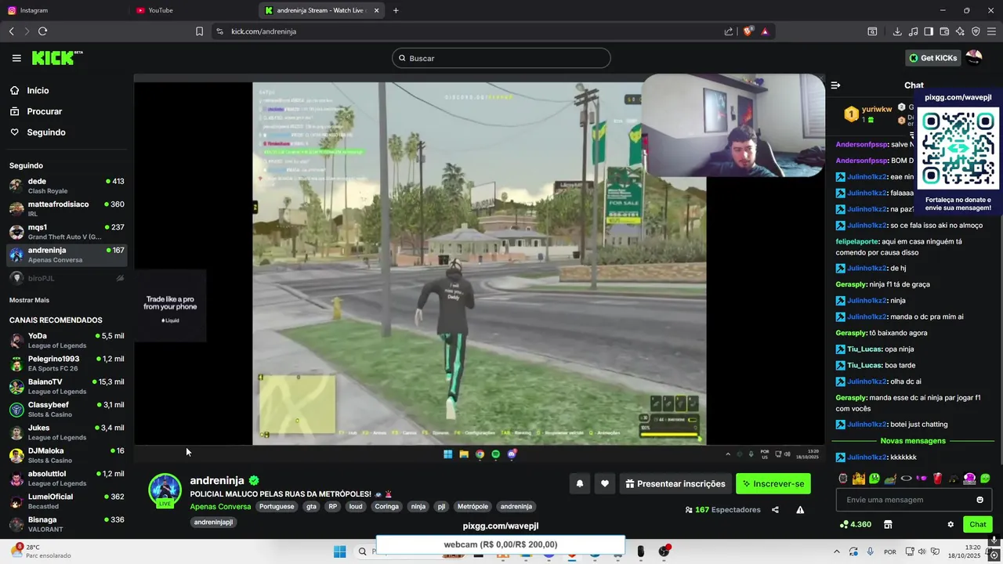Reload the page
Viewport: 1003px width, 564px height.
click(42, 31)
